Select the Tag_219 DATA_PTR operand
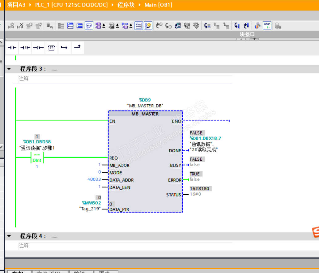 90,209
